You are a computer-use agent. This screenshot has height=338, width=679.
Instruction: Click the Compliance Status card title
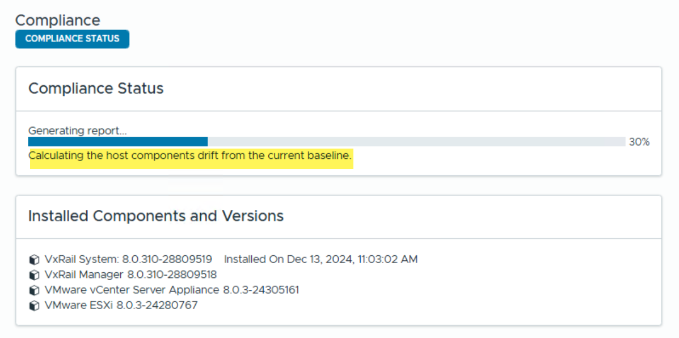[x=96, y=88]
